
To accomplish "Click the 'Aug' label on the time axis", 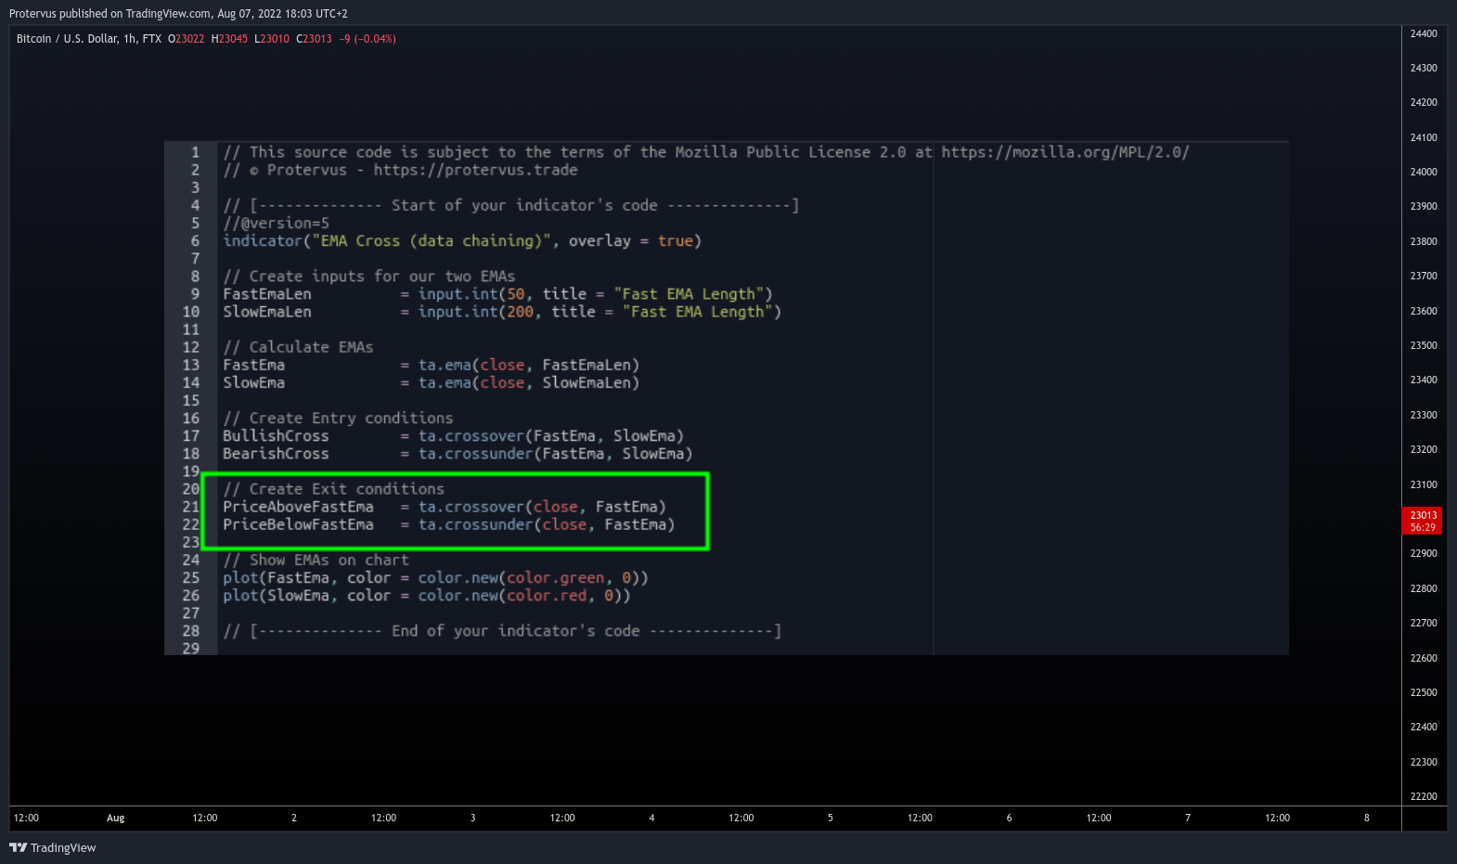I will click(115, 818).
